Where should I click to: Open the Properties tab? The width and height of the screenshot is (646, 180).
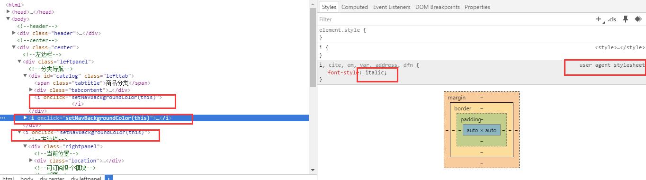[x=477, y=7]
